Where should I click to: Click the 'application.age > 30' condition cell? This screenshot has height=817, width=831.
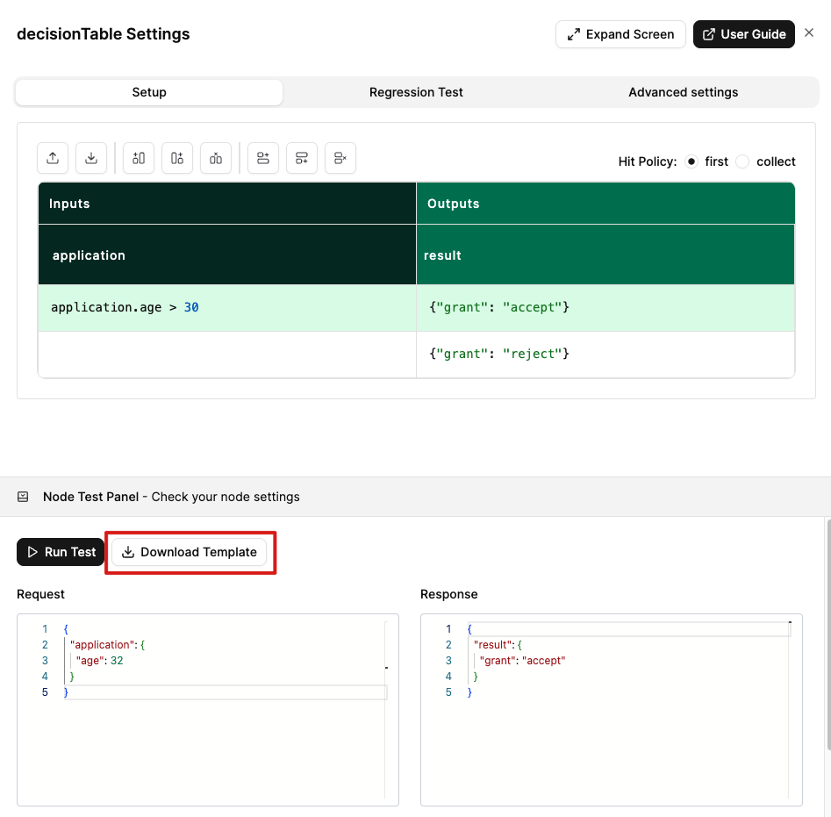pyautogui.click(x=227, y=308)
